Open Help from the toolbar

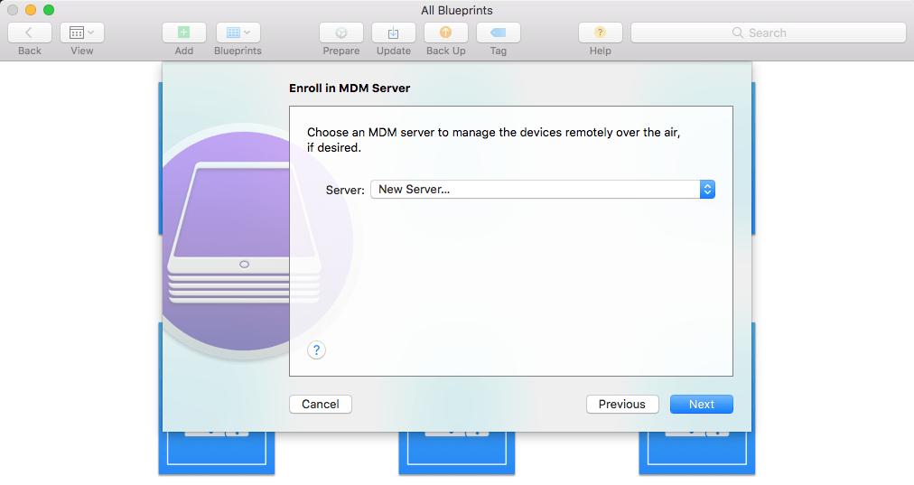tap(601, 33)
